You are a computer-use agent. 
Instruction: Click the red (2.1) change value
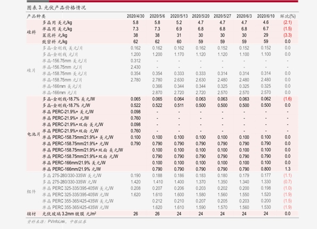pos(288,22)
